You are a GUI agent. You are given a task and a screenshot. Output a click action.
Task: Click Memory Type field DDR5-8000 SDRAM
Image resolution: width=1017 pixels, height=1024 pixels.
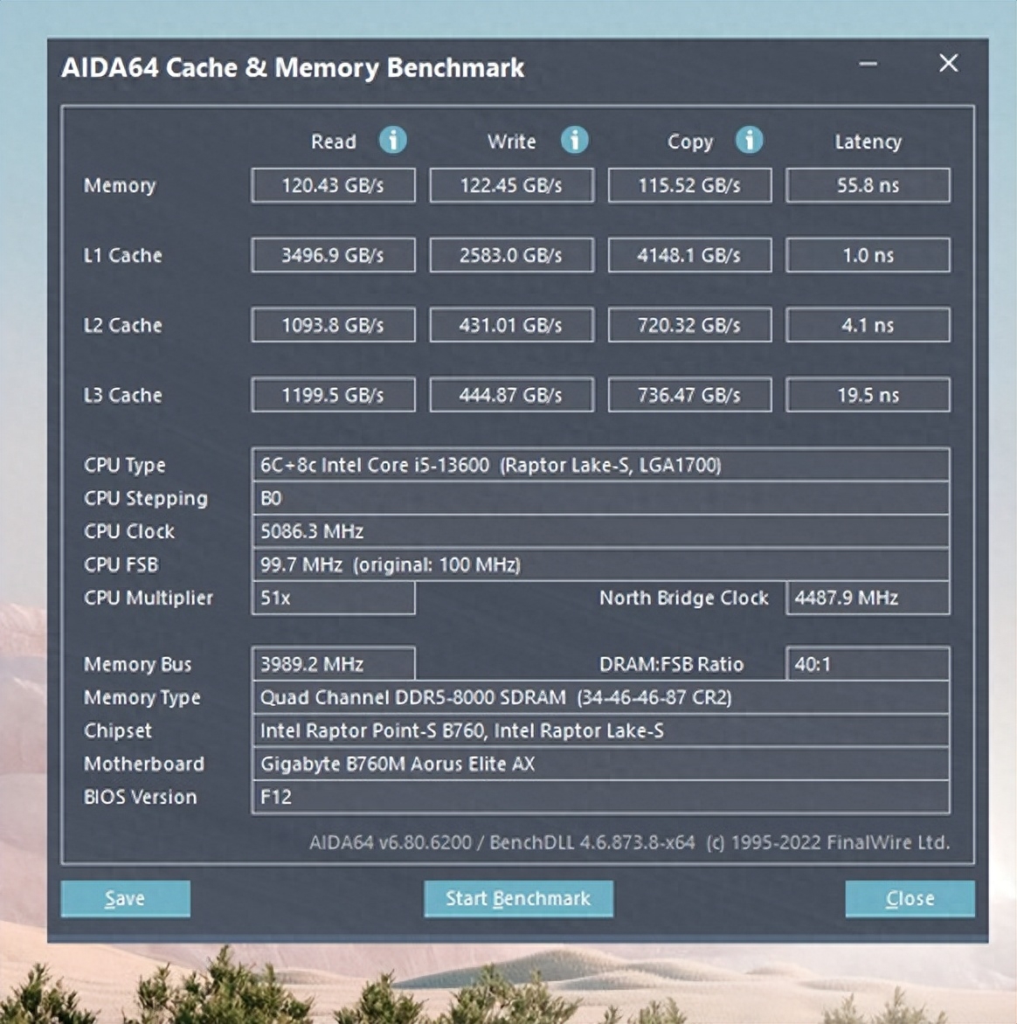pyautogui.click(x=600, y=697)
